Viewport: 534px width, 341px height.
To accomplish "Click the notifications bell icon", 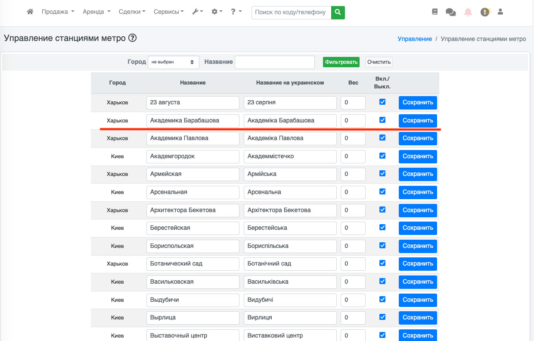I will coord(468,12).
